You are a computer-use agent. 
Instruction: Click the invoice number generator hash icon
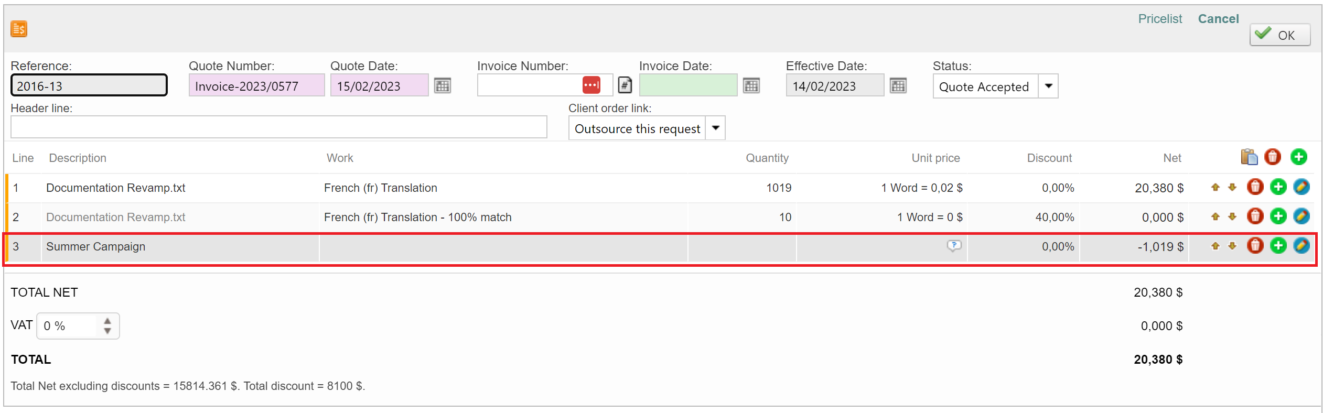[625, 85]
